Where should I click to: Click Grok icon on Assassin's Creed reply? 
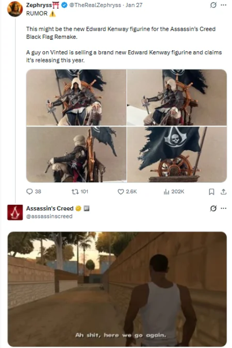[214, 208]
